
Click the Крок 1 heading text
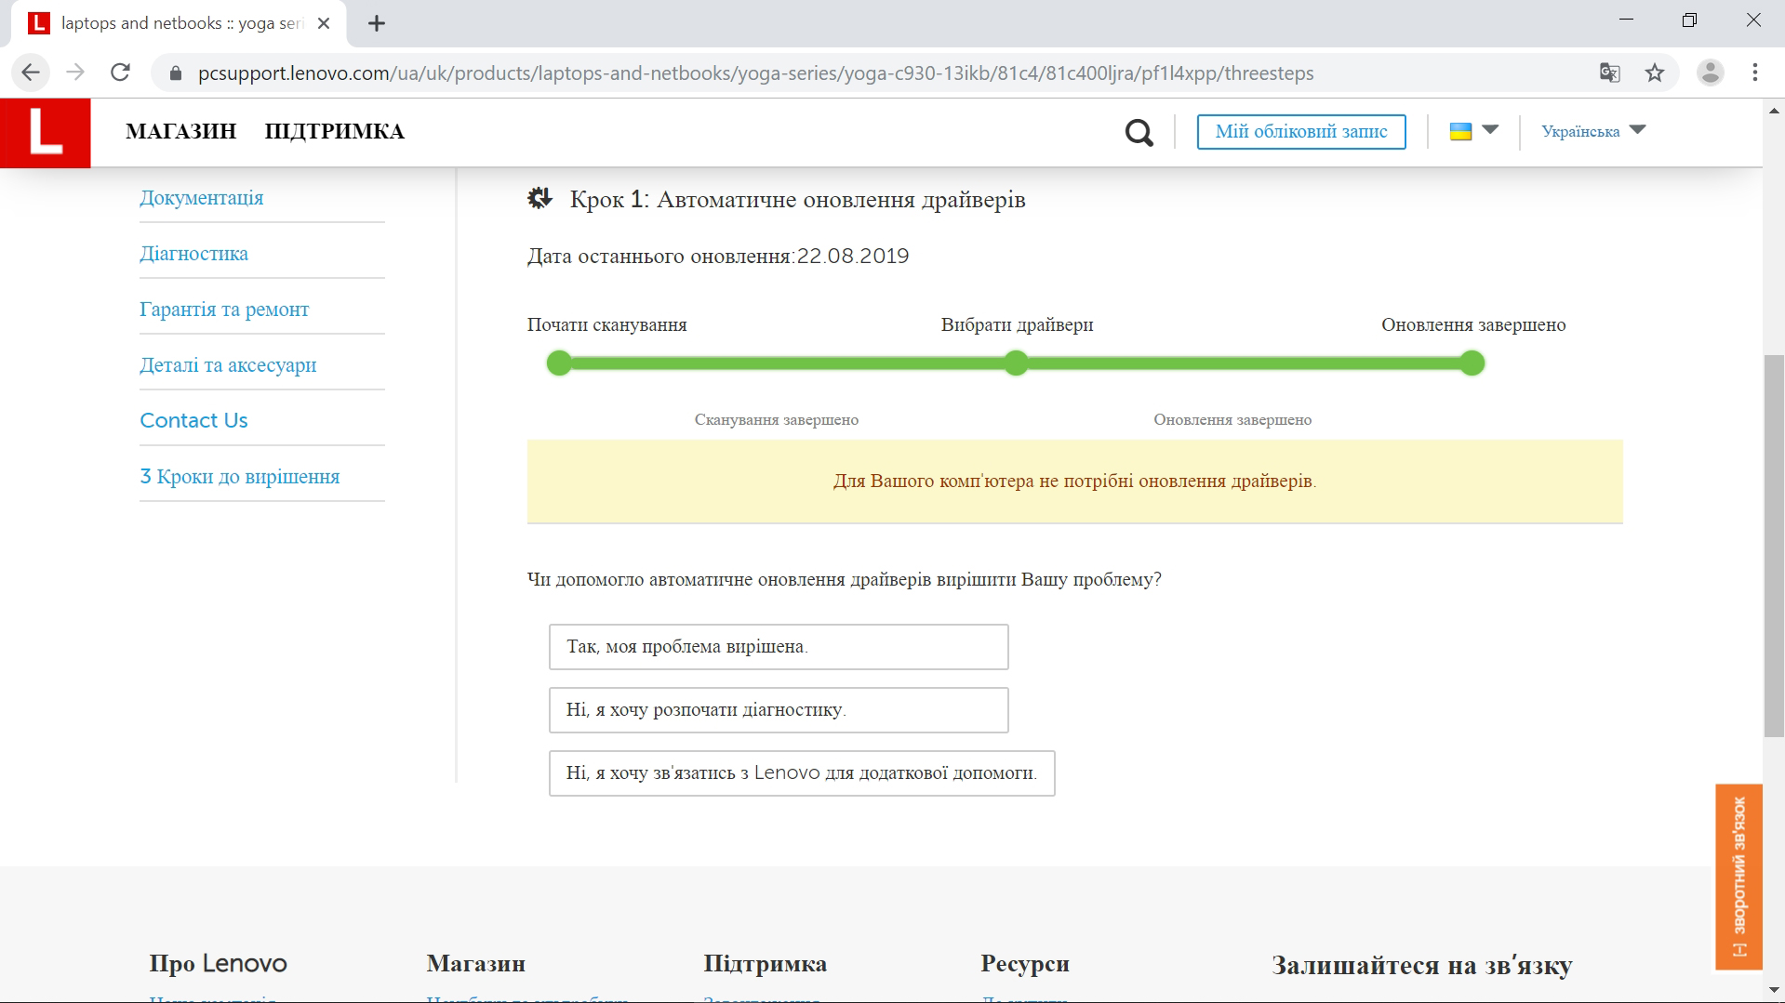pos(797,200)
